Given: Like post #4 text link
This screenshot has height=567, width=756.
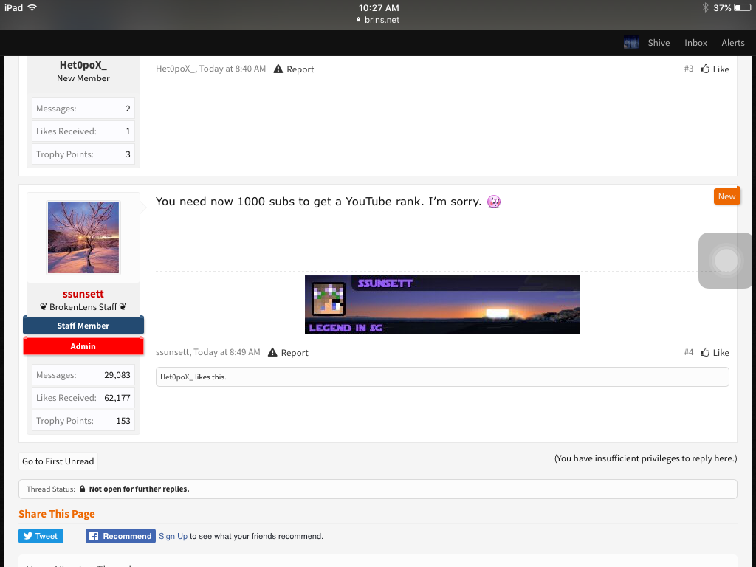Looking at the screenshot, I should coord(721,353).
